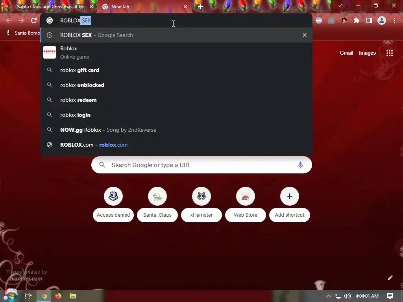Reload the page with the refresh icon
Viewport: 403px width, 302px height.
coord(34,20)
